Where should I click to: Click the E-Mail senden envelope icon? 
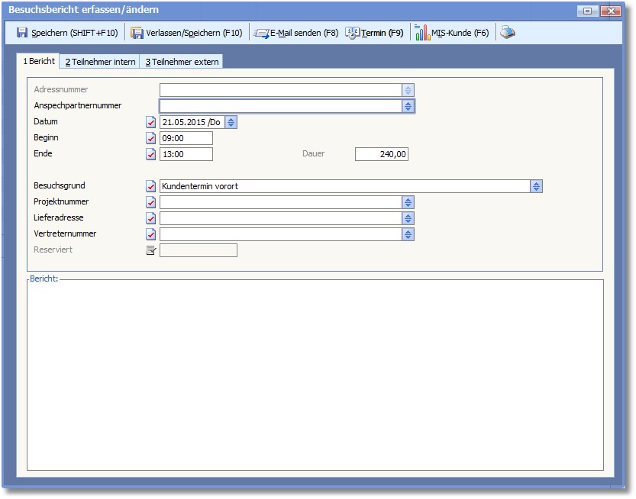pos(261,33)
